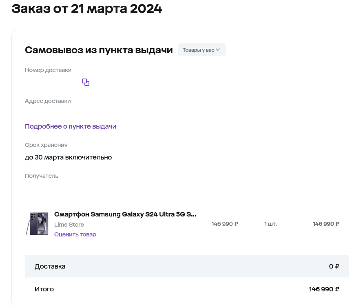Viewport: 361px width, 306px height.
Task: Click the 'Доставка' row label
Action: pyautogui.click(x=50, y=266)
